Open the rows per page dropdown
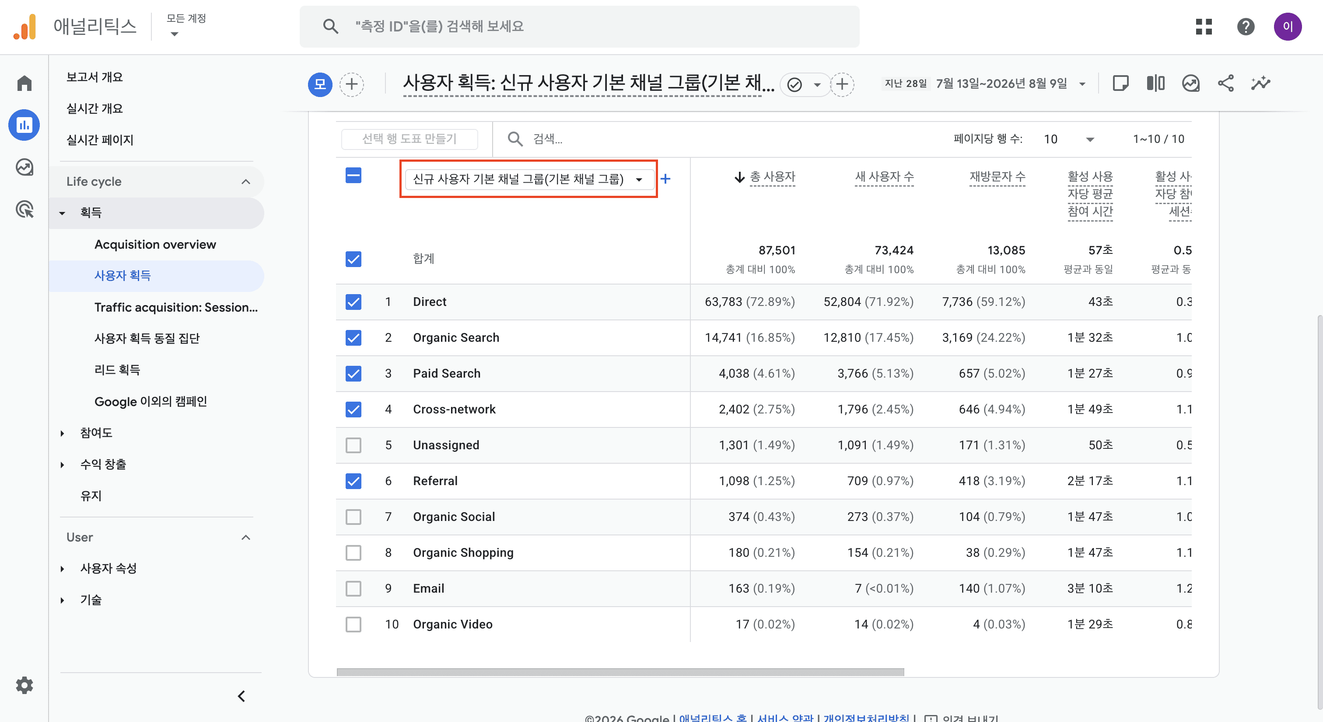Screen dimensions: 1323x722 tap(1068, 139)
